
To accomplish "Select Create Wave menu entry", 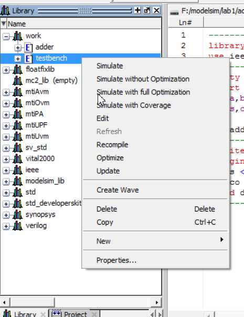I will tap(156, 190).
